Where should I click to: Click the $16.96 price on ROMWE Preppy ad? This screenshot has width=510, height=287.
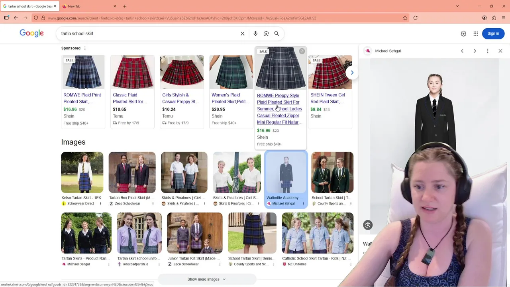click(x=264, y=131)
